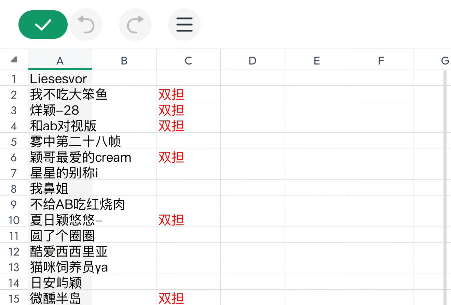Select cell containing 颖哥最爱的cream
The width and height of the screenshot is (451, 305).
tap(60, 157)
